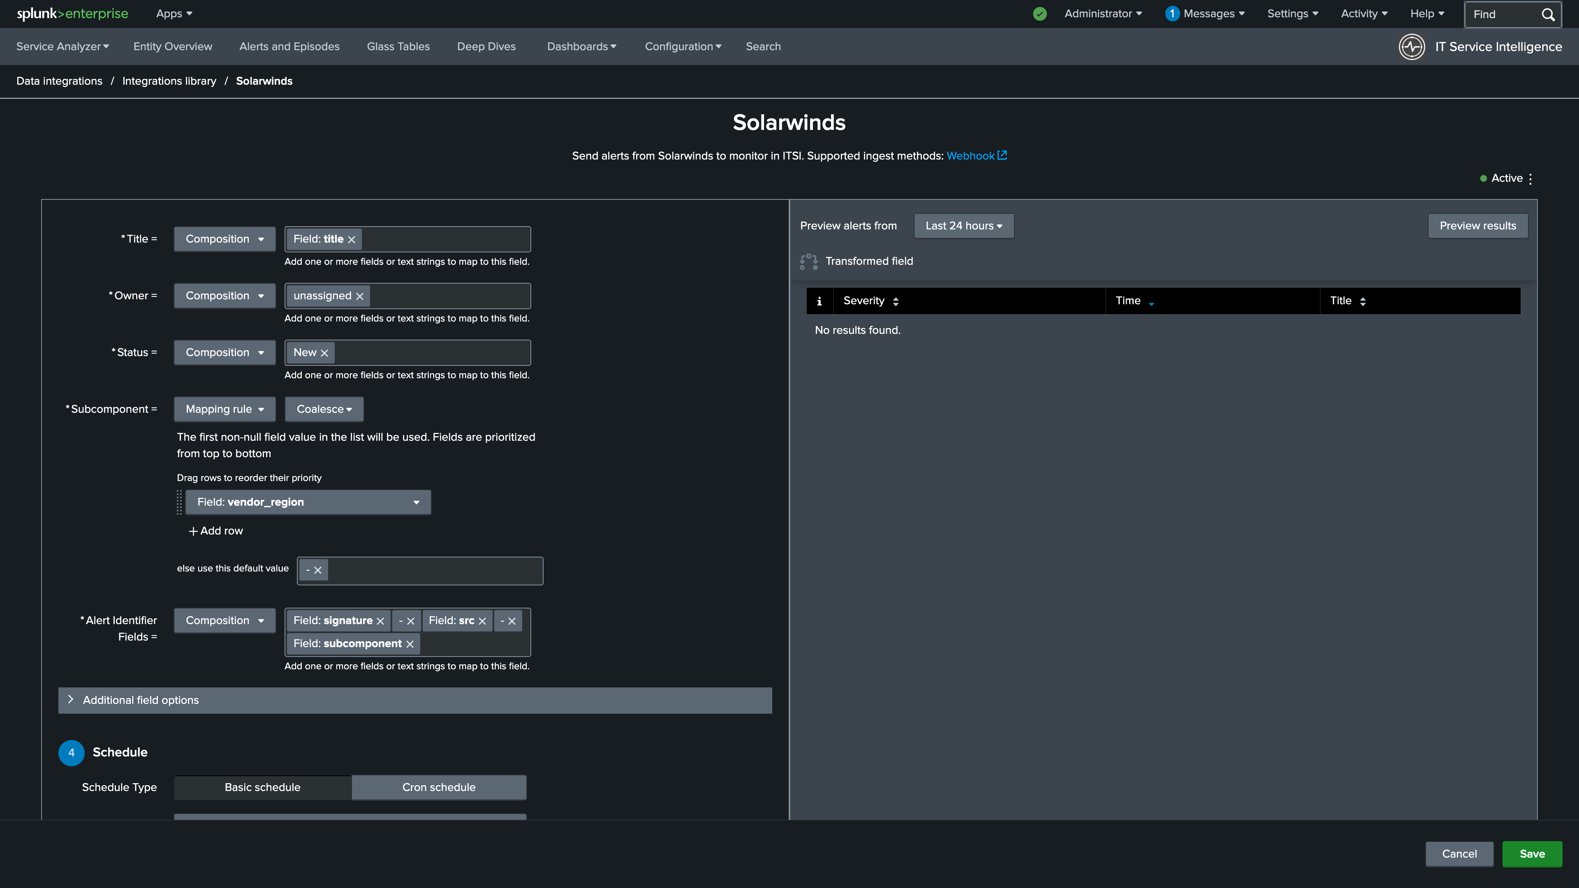
Task: Select Cron schedule type
Action: pos(439,788)
